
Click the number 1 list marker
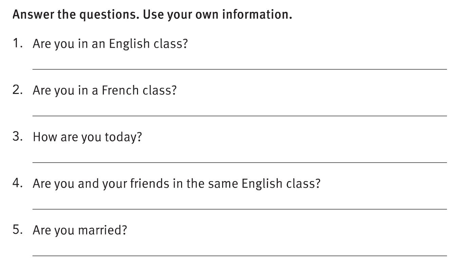point(18,43)
